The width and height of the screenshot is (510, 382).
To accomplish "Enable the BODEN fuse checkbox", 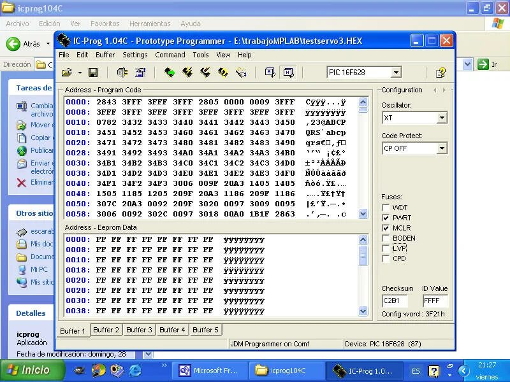I will pos(386,238).
